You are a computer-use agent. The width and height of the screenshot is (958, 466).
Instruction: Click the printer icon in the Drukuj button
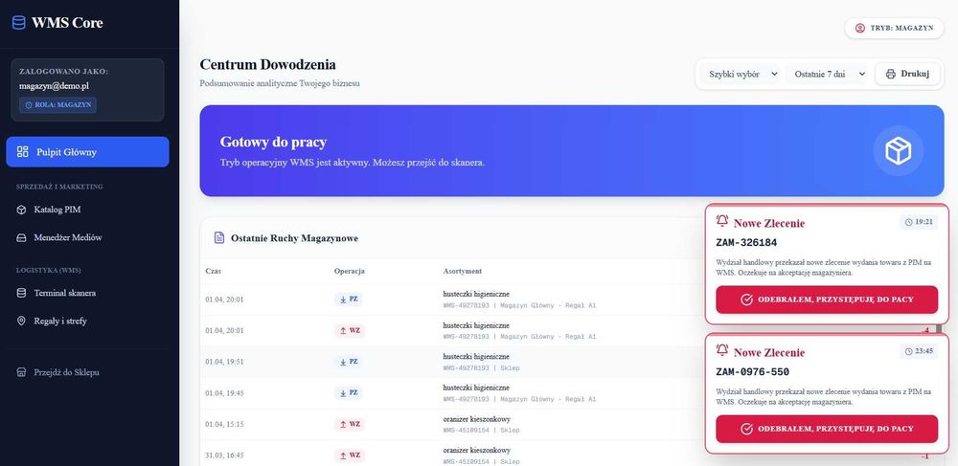coord(891,74)
